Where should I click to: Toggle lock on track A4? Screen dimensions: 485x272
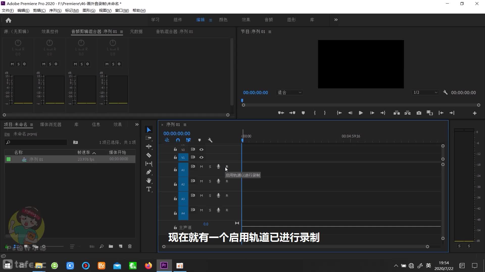pos(175,213)
